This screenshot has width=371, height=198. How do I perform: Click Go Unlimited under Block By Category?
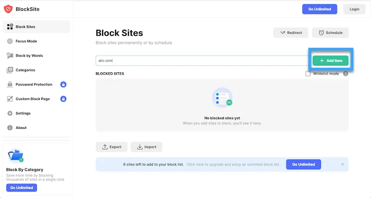click(21, 188)
